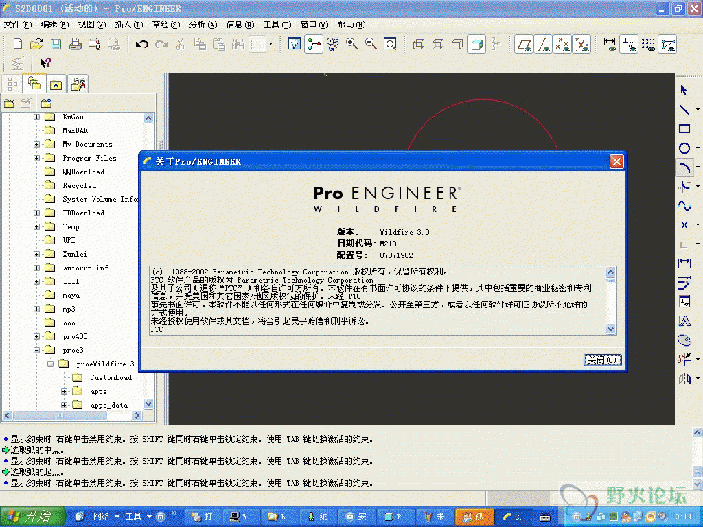Open the 文件(F) menu

[x=18, y=25]
